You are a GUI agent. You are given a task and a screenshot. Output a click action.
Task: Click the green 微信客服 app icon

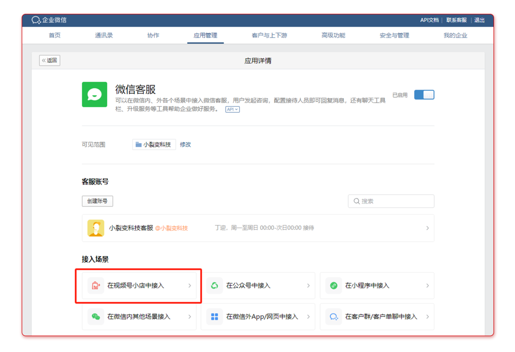pyautogui.click(x=94, y=94)
